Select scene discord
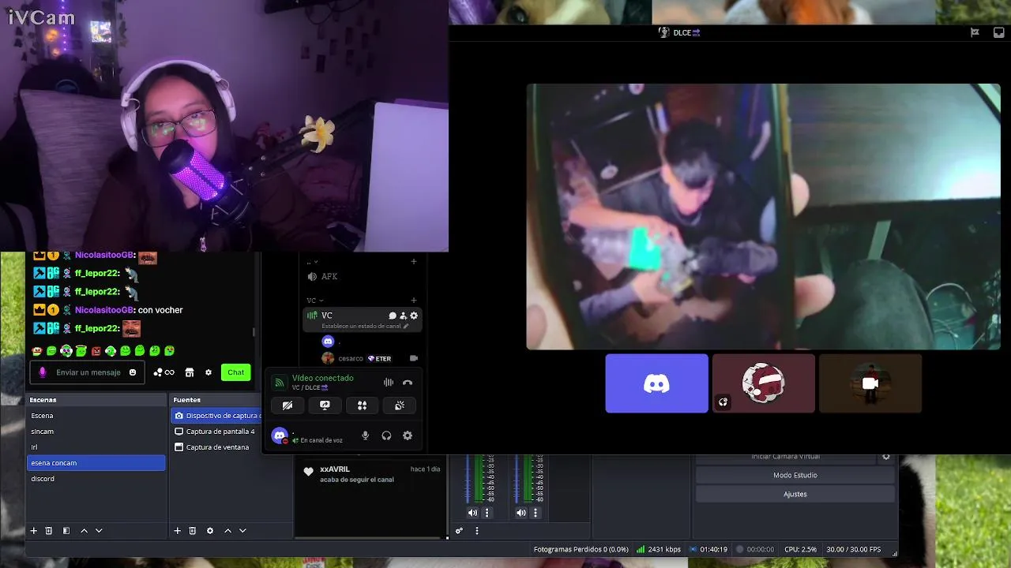Viewport: 1011px width, 568px height. pos(96,479)
